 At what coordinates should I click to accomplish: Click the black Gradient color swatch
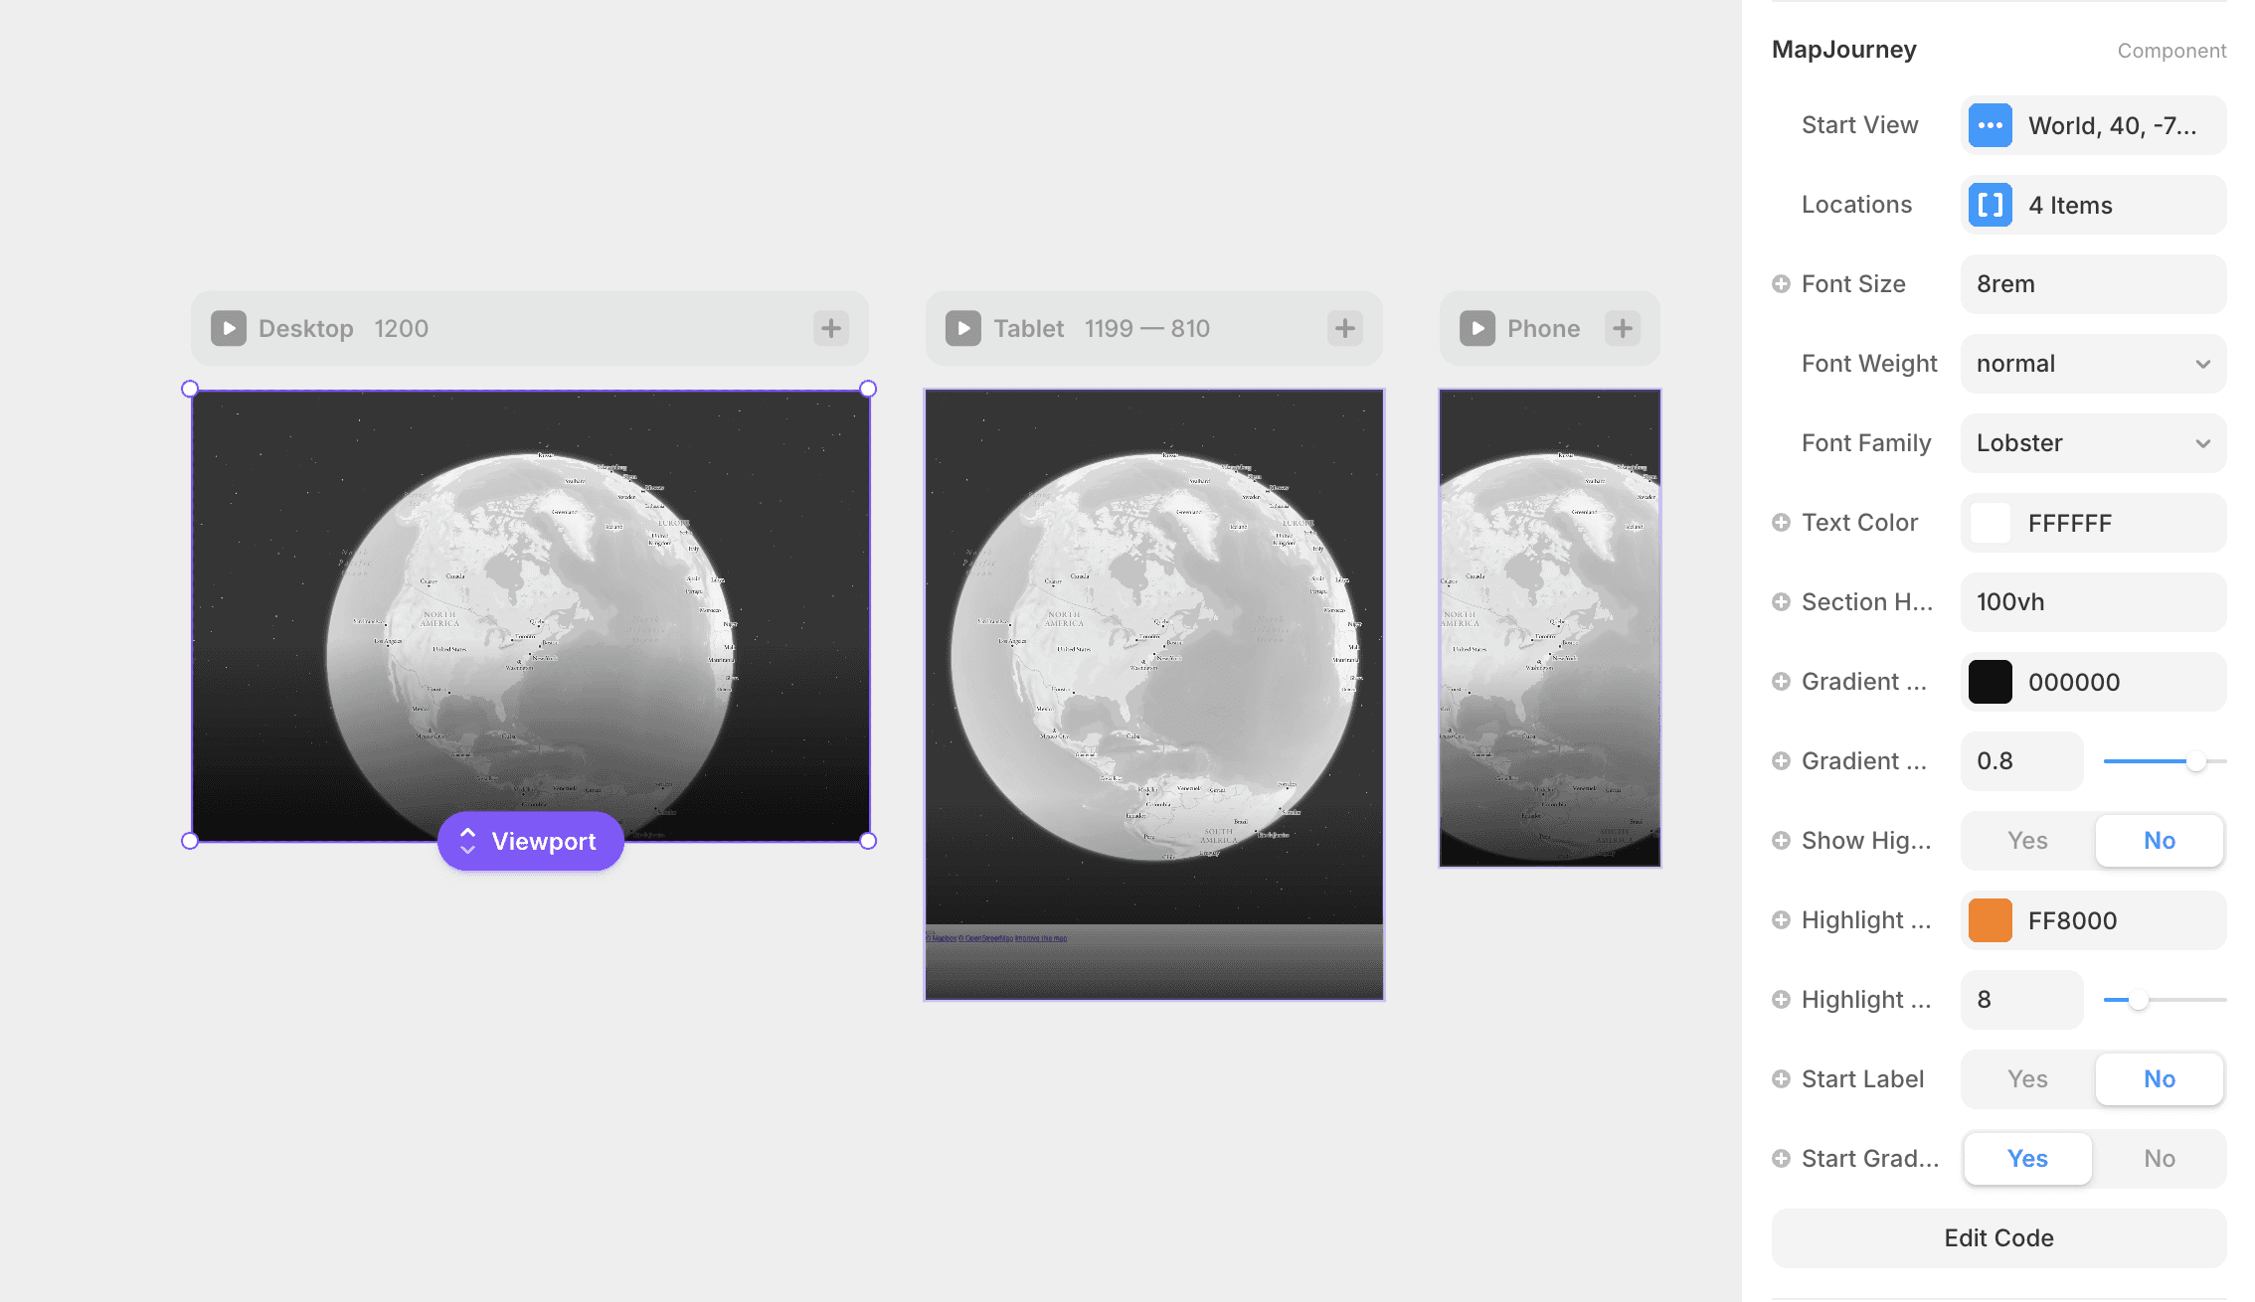[x=1991, y=682]
